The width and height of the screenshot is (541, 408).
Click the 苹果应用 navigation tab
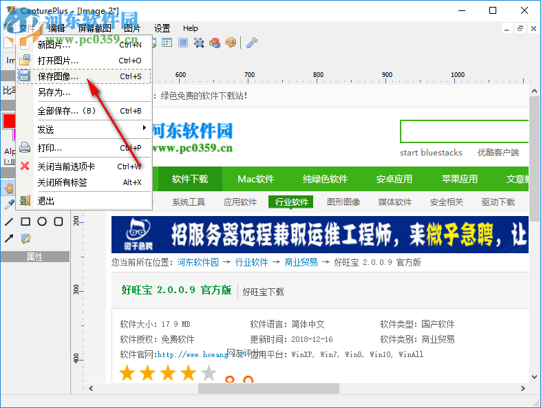click(460, 179)
